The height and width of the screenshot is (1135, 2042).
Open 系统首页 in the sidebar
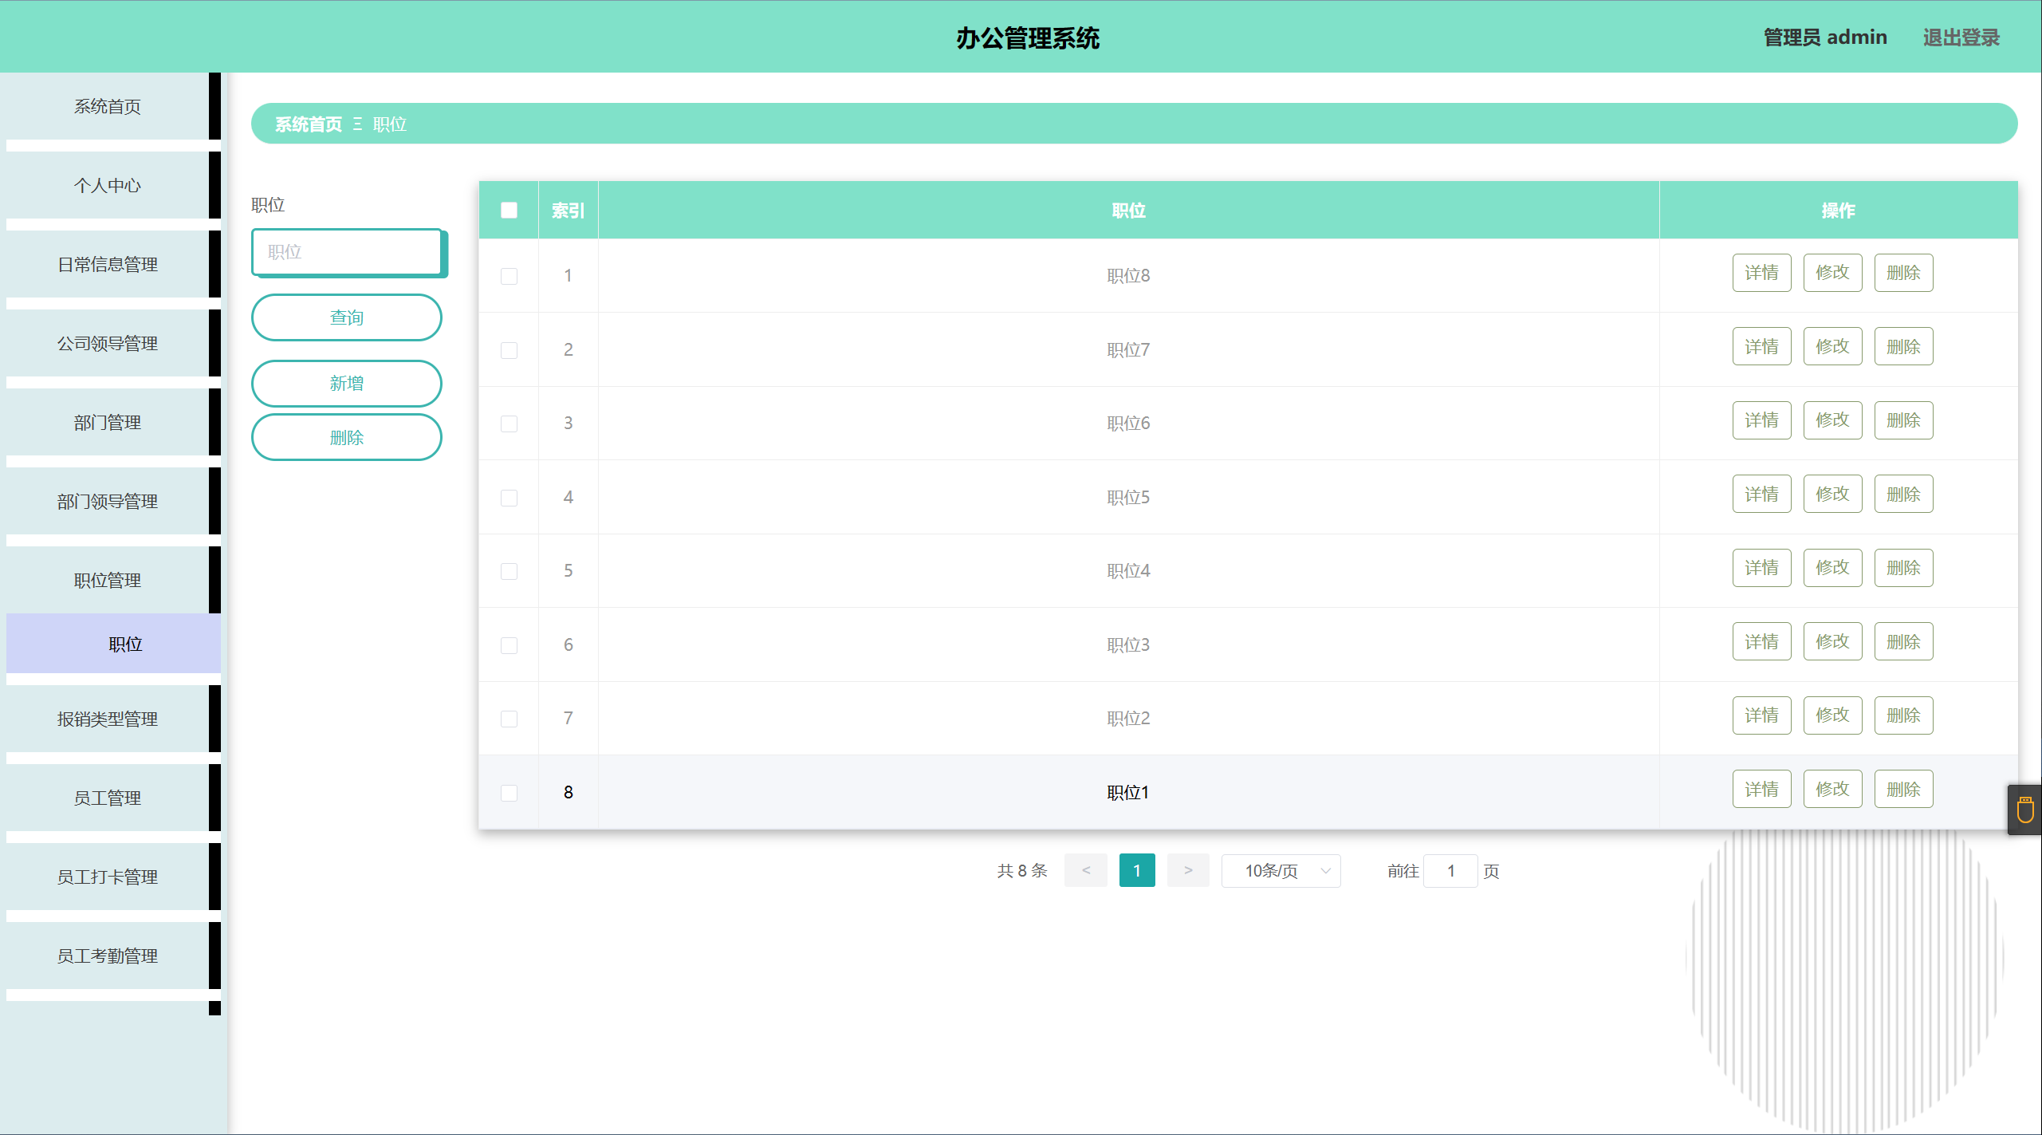pyautogui.click(x=108, y=106)
